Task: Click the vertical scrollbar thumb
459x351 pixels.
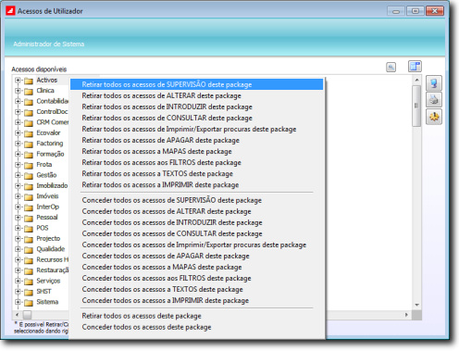Action: [416, 106]
